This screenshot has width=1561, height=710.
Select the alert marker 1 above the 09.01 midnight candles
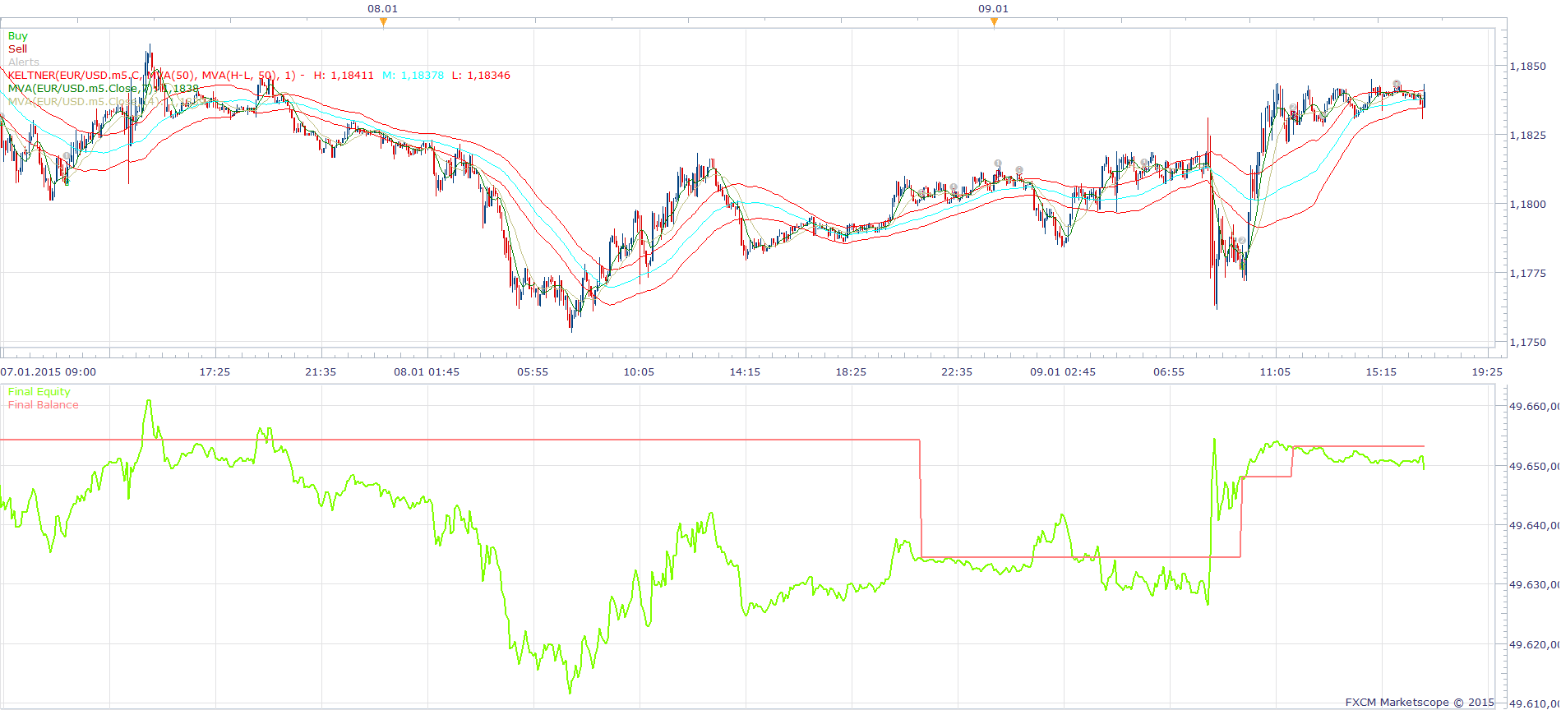click(x=998, y=164)
